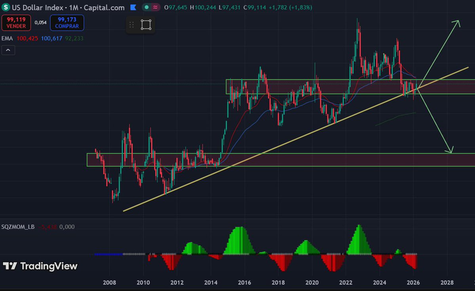Click the spread value 0,054
Viewport: 475px width, 291px height.
pyautogui.click(x=40, y=23)
